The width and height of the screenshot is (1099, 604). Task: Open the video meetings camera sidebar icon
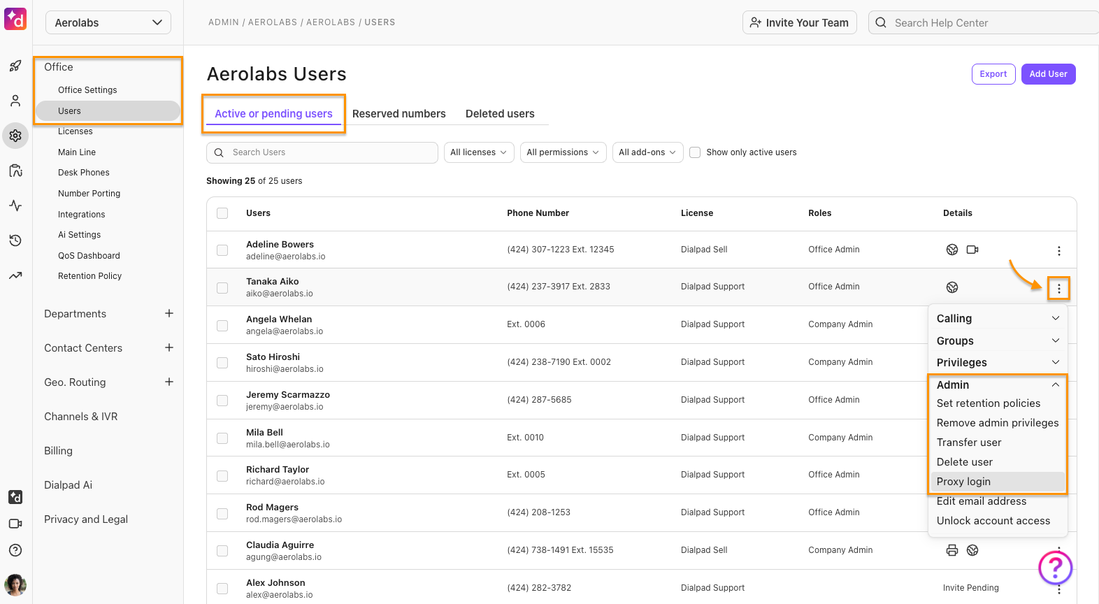coord(15,524)
